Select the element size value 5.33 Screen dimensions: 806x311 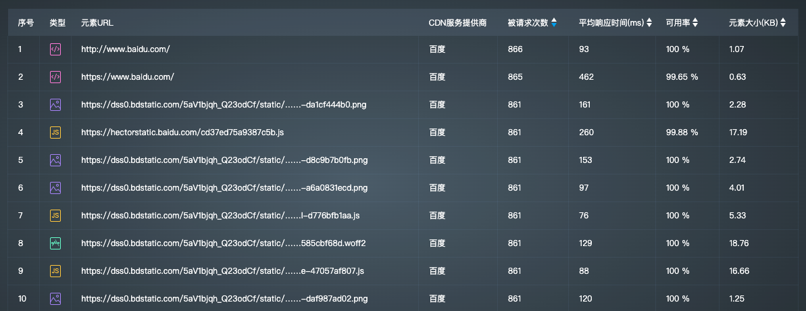737,216
